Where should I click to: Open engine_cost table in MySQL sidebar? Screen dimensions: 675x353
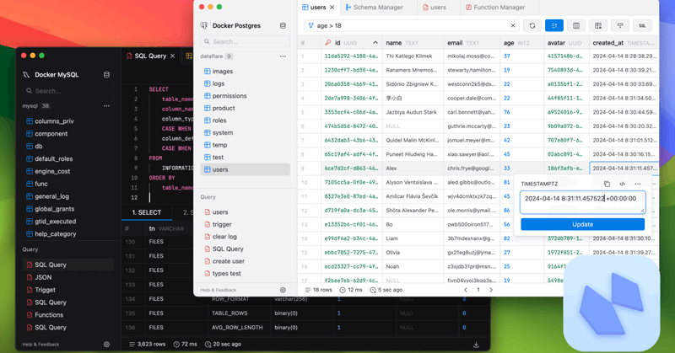[x=68, y=171]
